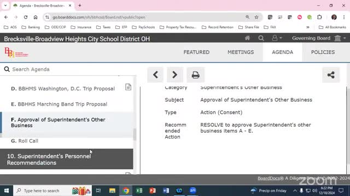Open the page zoom indicator in address bar
The height and width of the screenshot is (196, 350).
tap(247, 17)
